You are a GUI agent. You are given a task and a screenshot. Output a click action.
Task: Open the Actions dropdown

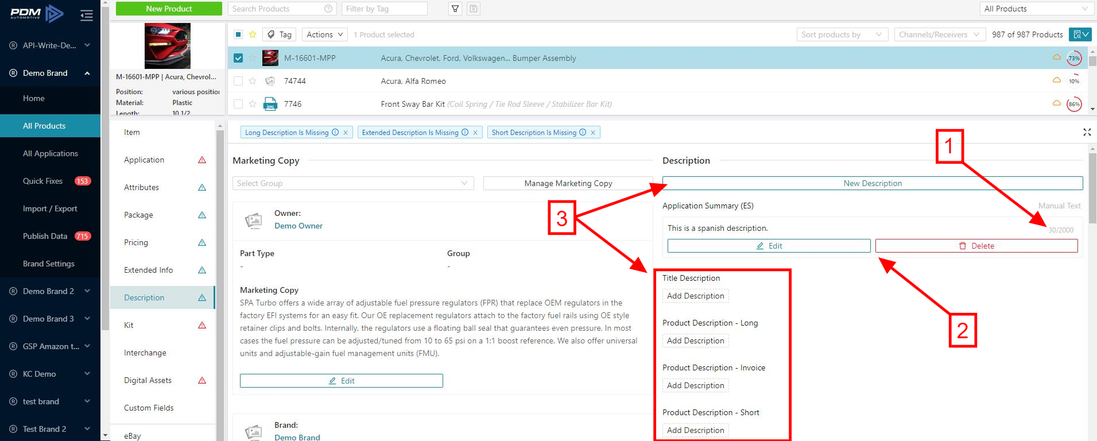(325, 34)
